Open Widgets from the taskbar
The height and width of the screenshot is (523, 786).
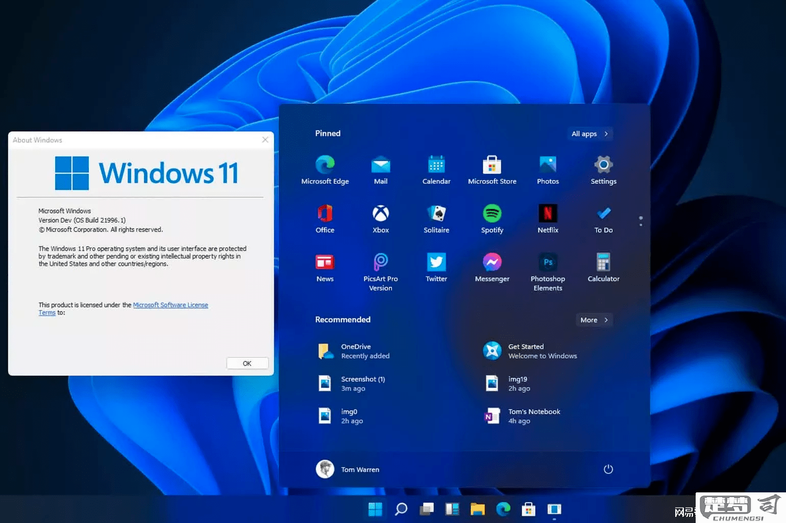452,509
